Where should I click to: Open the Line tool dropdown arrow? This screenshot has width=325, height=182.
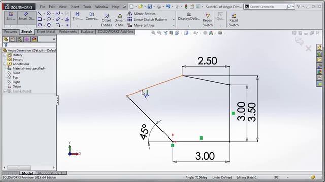pos(44,14)
